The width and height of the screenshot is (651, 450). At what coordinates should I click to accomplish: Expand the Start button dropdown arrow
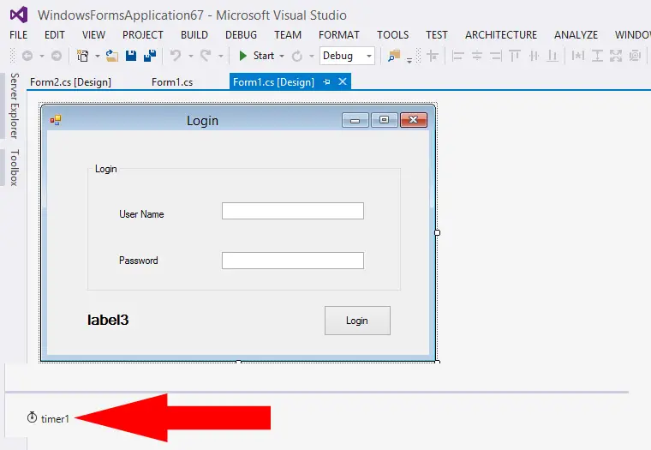282,56
